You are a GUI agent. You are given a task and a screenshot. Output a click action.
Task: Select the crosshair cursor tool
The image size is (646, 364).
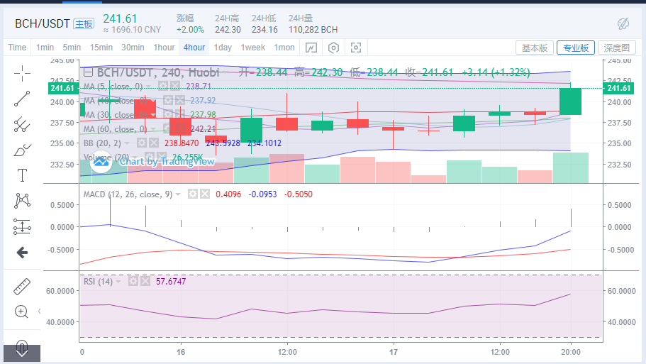(22, 73)
